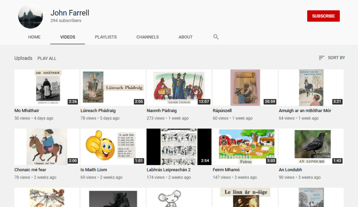
Task: Open the John Farrell channel avatar
Action: pyautogui.click(x=30, y=16)
